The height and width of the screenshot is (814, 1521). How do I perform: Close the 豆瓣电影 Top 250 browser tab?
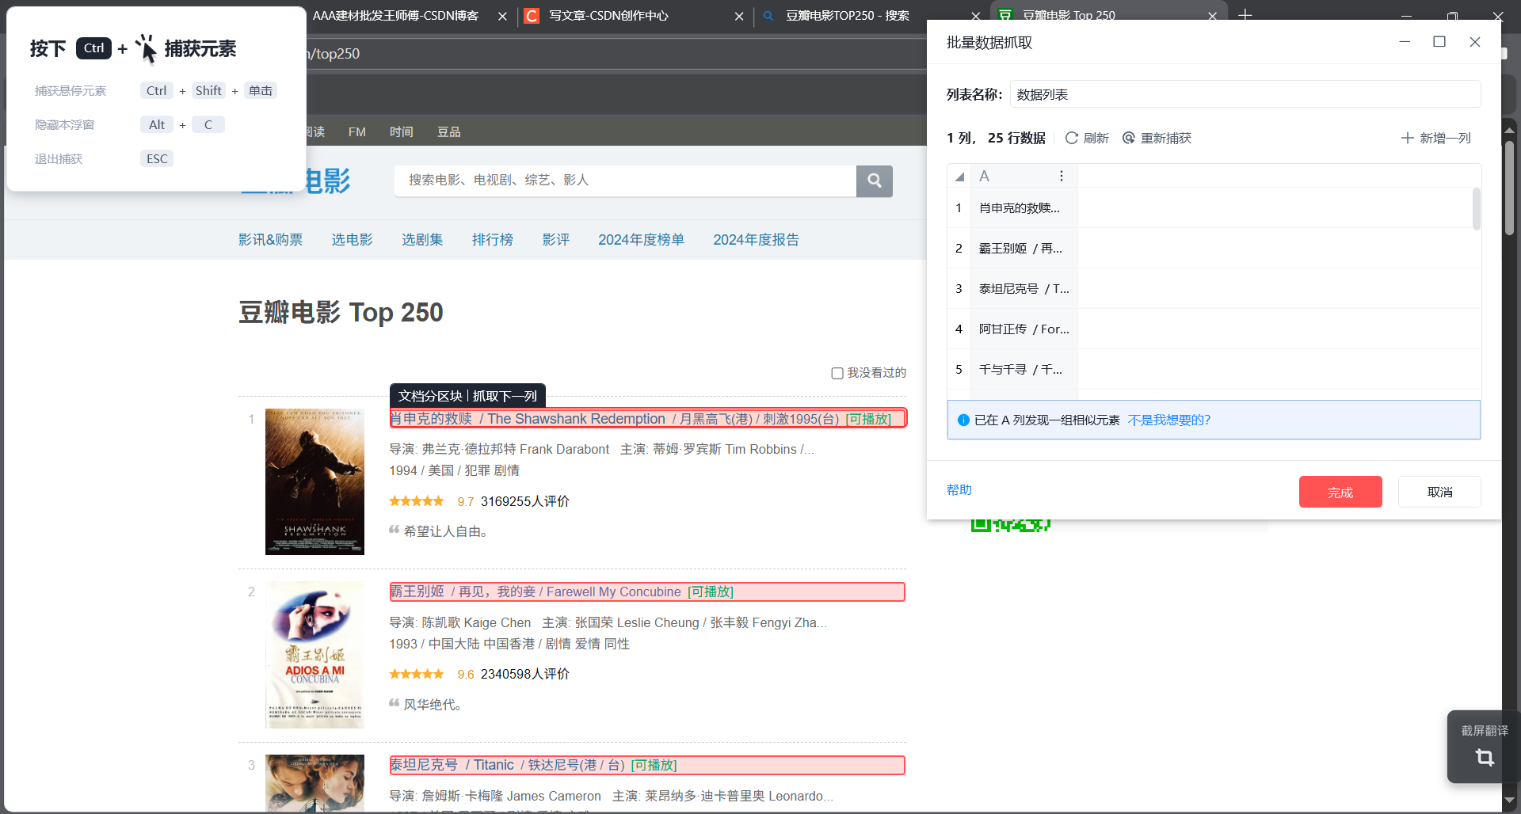1212,16
